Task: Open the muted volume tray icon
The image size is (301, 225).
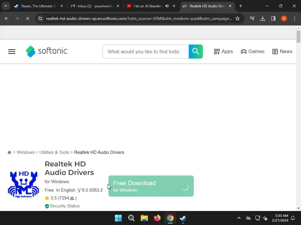Action: (x=265, y=218)
